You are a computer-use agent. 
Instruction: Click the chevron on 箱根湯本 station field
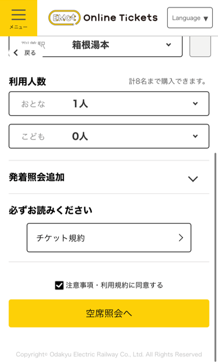coord(169,45)
